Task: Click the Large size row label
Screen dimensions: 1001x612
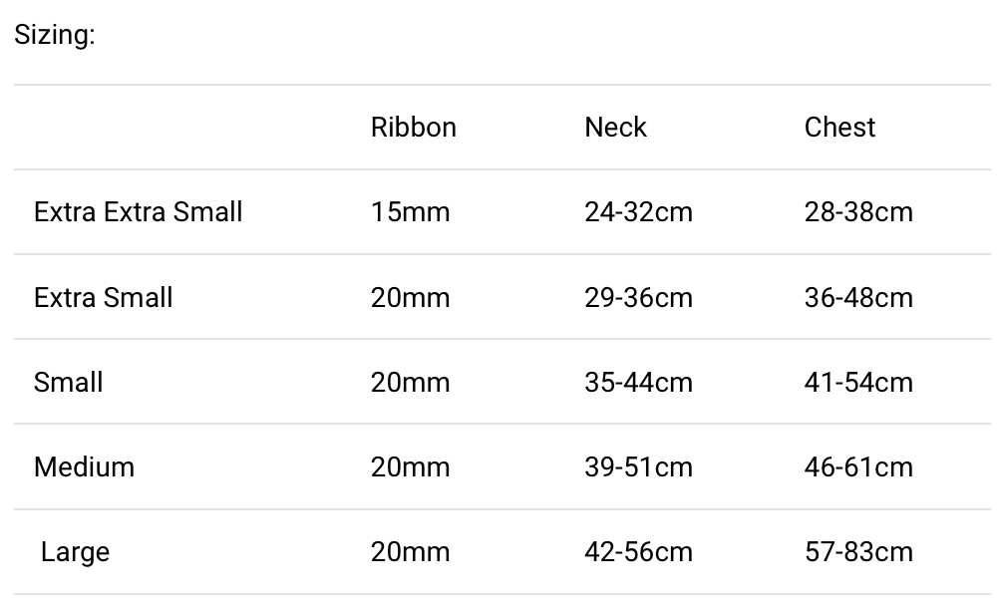Action: [75, 552]
